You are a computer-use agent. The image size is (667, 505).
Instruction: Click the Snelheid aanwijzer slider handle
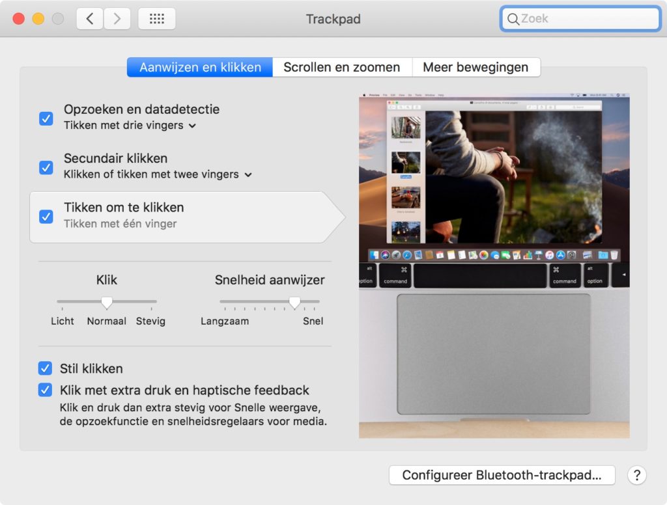294,302
